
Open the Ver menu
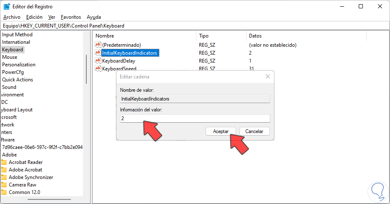51,17
